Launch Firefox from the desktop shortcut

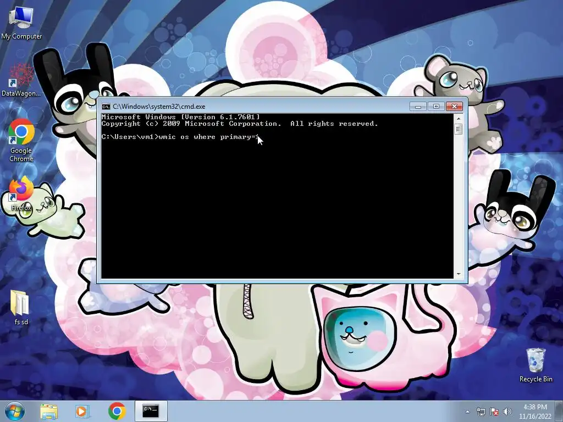(x=21, y=193)
